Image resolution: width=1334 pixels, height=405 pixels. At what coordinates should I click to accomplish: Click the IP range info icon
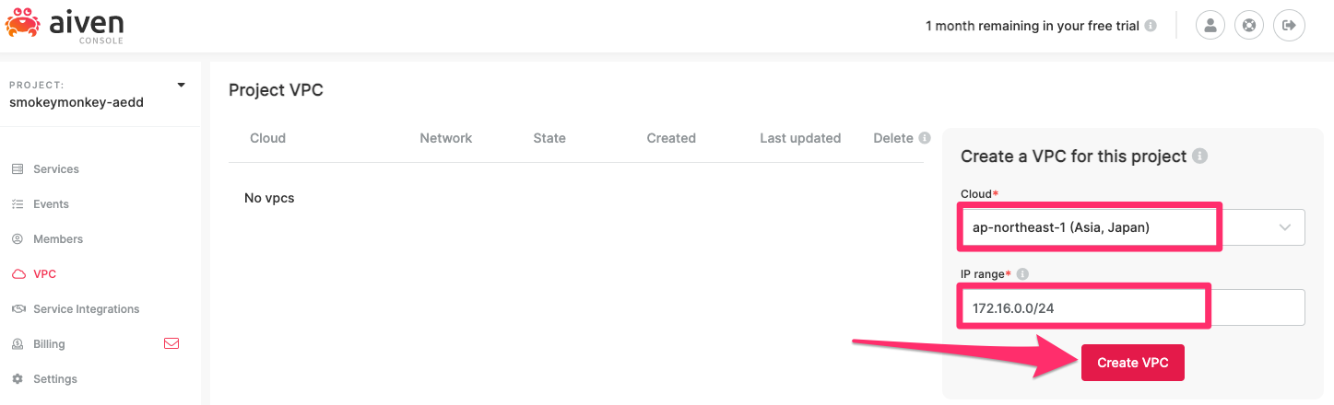(x=1022, y=273)
